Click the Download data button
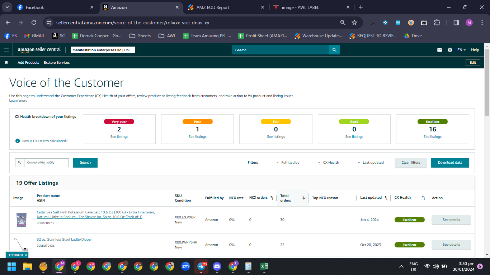490x275 pixels. 450,163
